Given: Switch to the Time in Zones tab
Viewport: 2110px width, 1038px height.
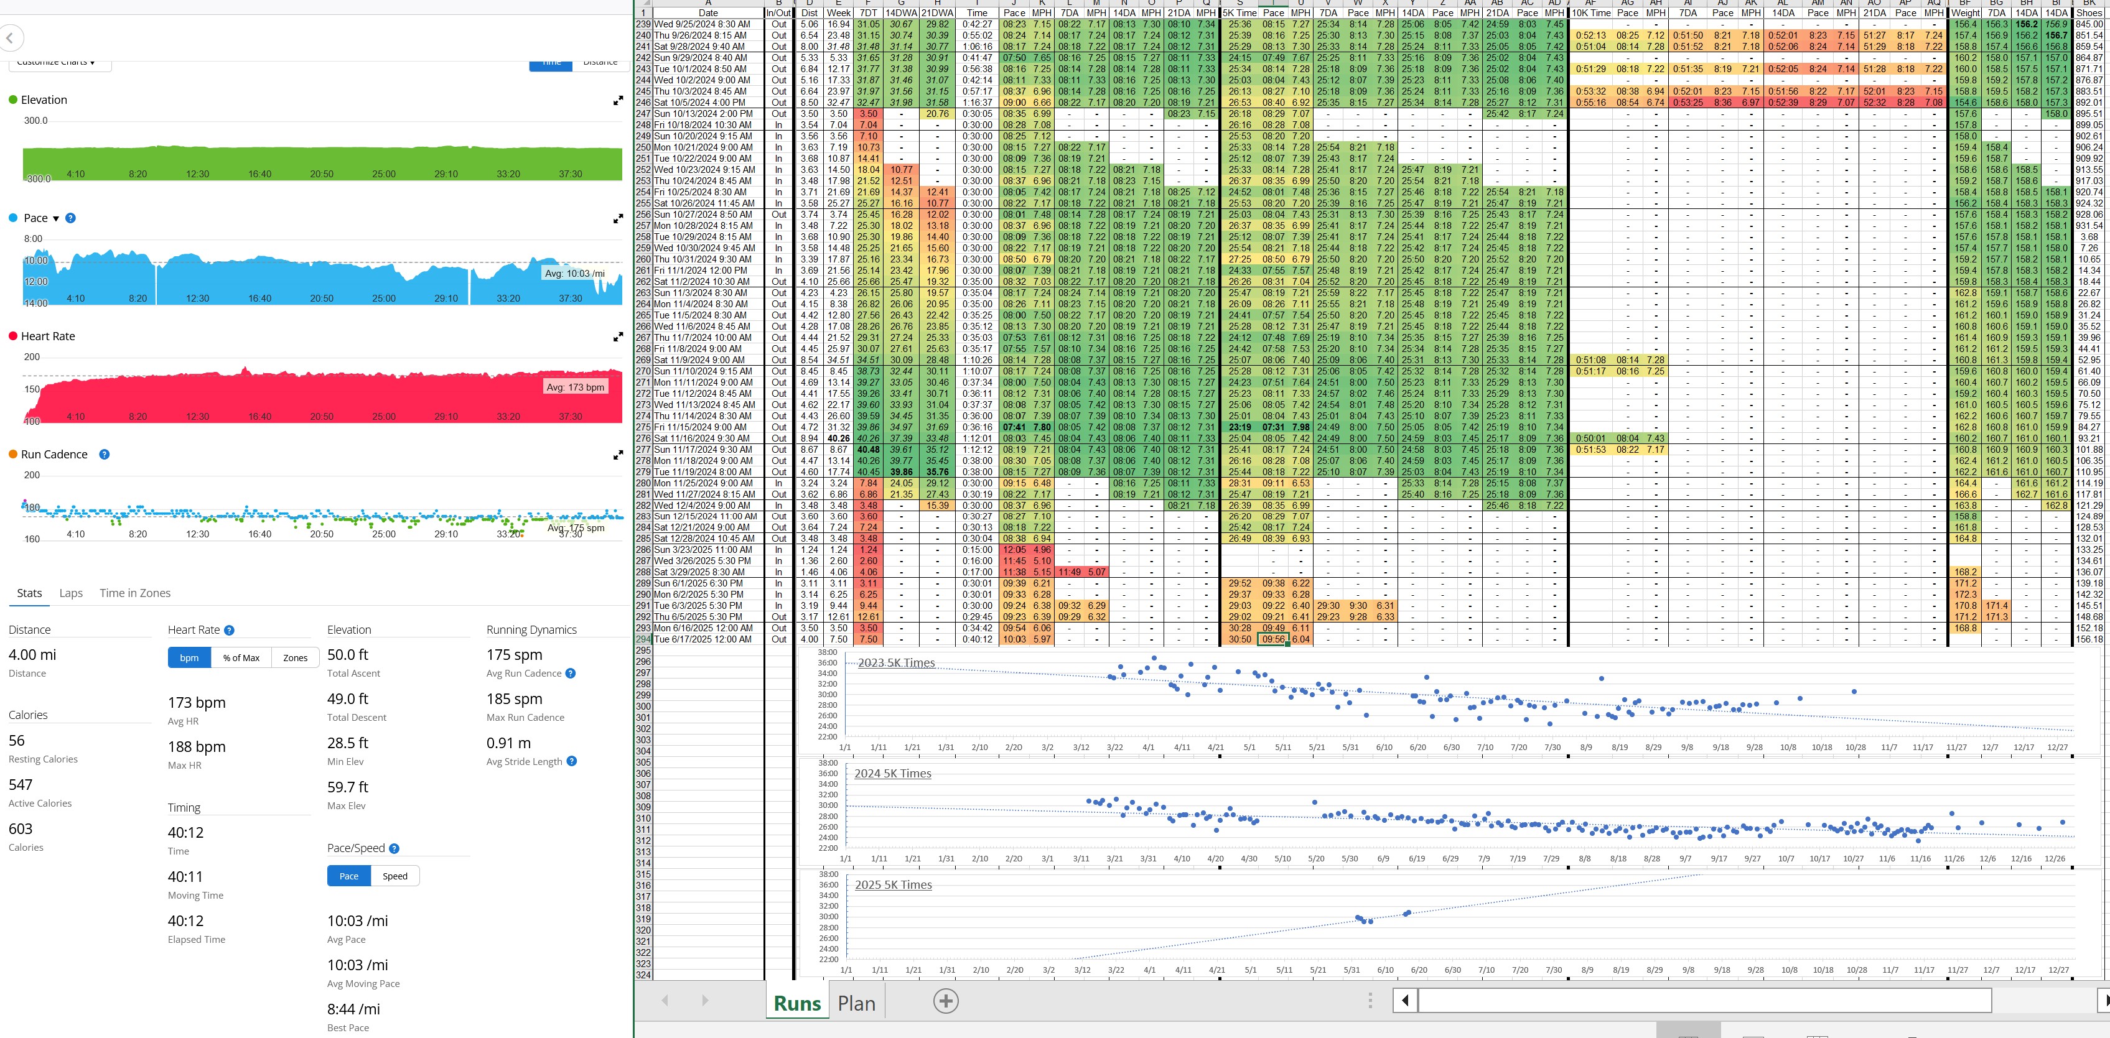Looking at the screenshot, I should [135, 593].
